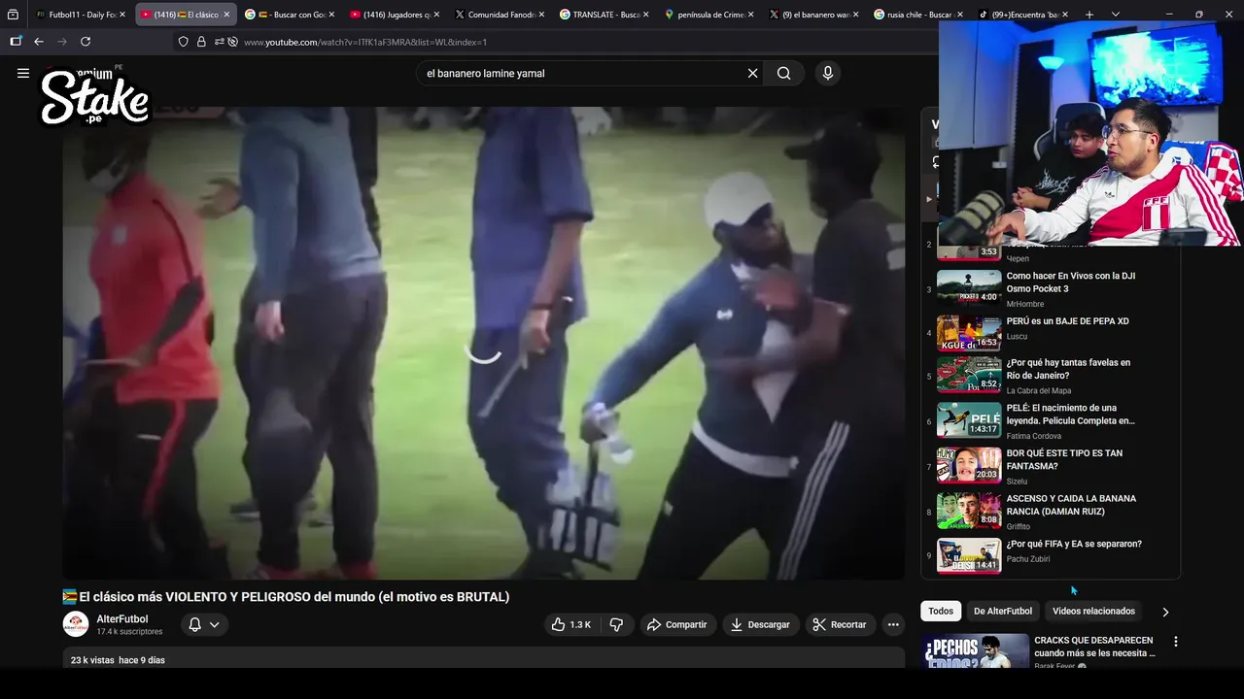Clear the YouTube search box text
Screen dimensions: 1244x699
point(752,73)
